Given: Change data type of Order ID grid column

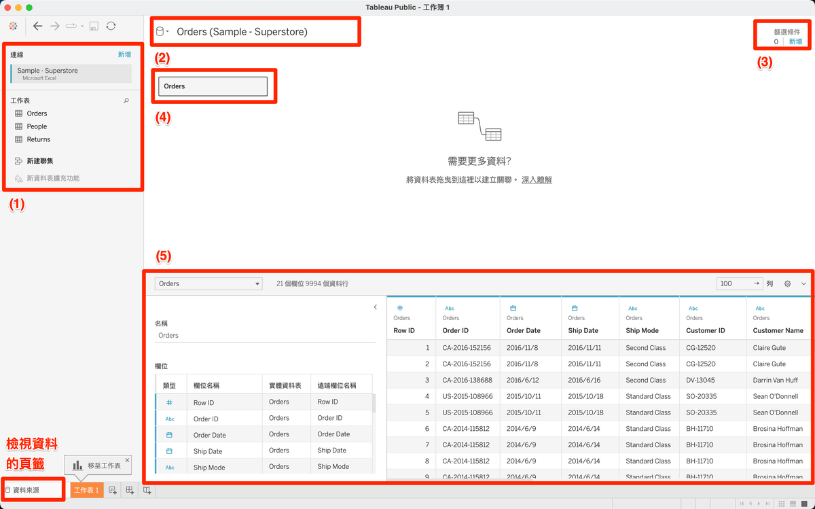Looking at the screenshot, I should pos(450,309).
